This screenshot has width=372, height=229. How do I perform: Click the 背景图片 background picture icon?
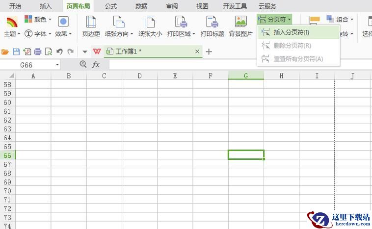click(x=240, y=22)
